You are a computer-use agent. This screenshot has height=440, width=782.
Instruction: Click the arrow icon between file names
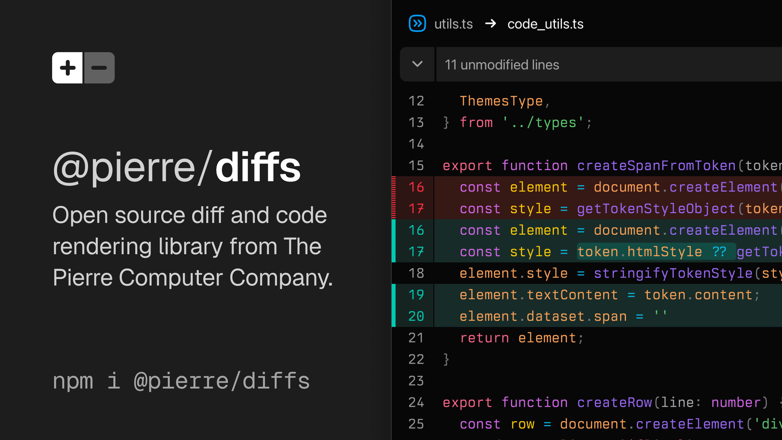(491, 24)
